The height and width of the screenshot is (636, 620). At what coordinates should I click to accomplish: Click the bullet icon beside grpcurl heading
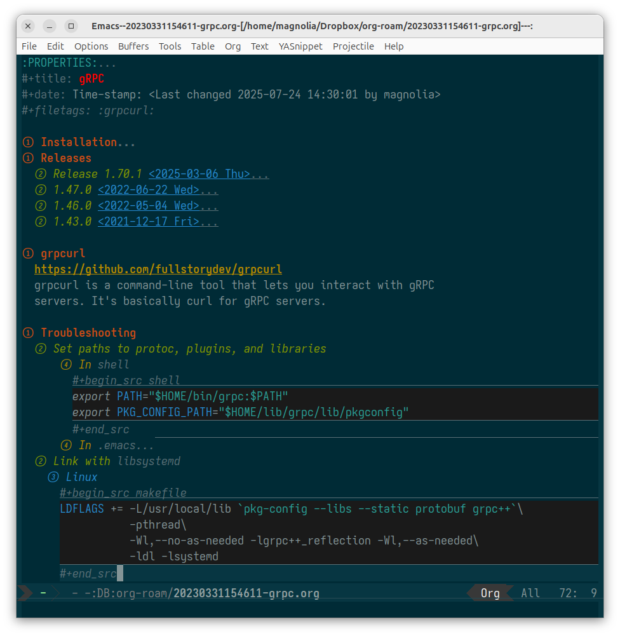tap(28, 254)
